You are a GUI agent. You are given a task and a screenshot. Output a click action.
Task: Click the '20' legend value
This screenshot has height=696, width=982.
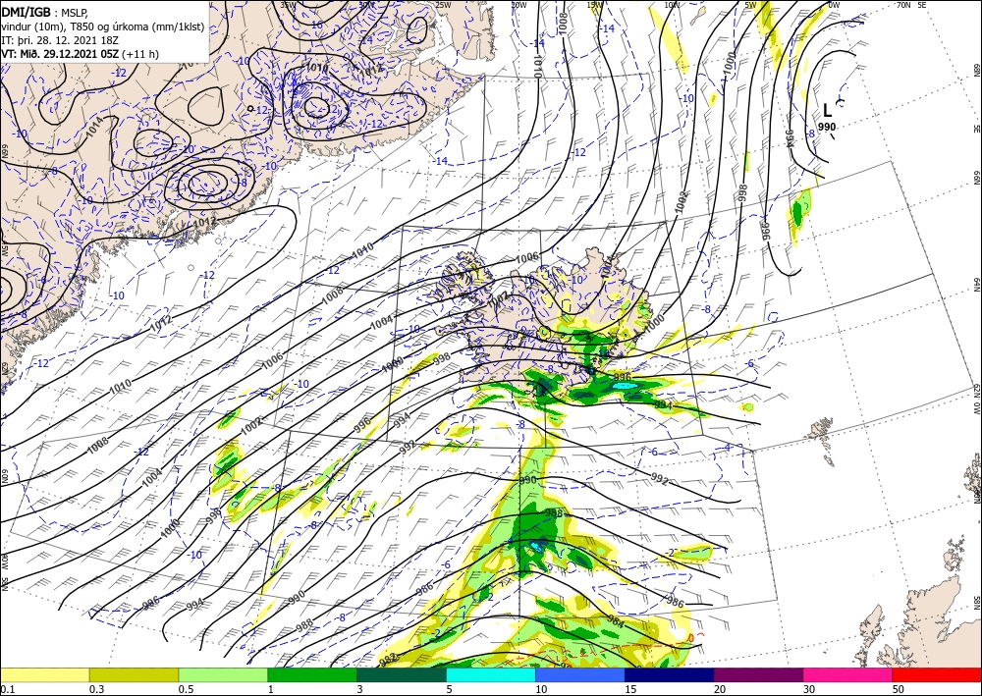[x=720, y=689]
